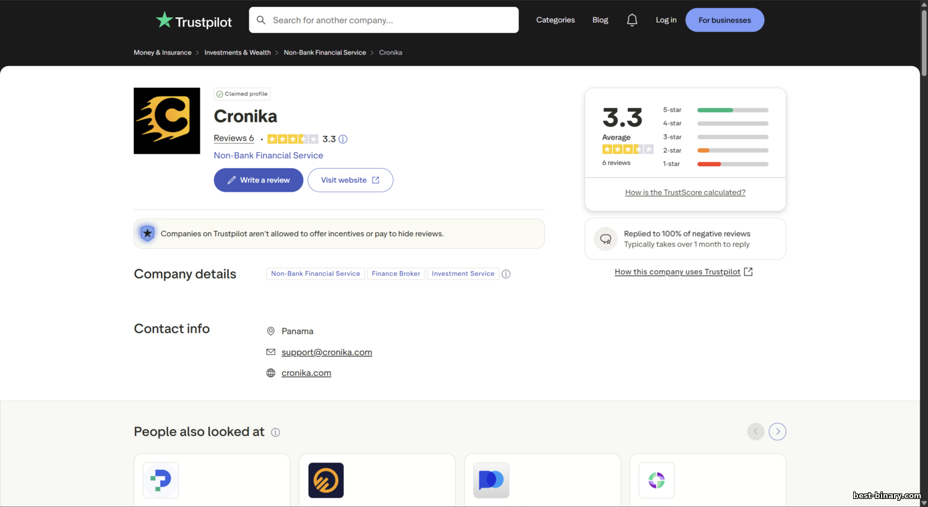Filter reviews by 2-star rating bar

(x=733, y=150)
